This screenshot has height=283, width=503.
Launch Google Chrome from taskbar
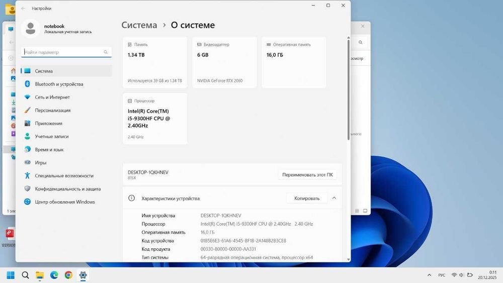tap(68, 275)
